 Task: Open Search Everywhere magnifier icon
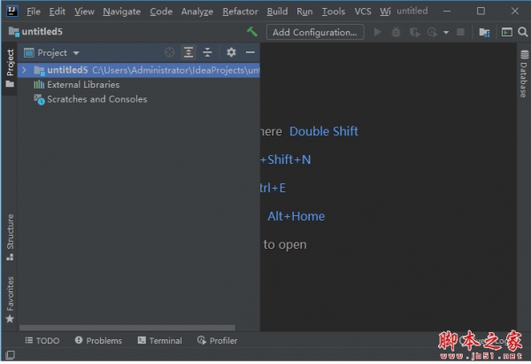click(523, 32)
